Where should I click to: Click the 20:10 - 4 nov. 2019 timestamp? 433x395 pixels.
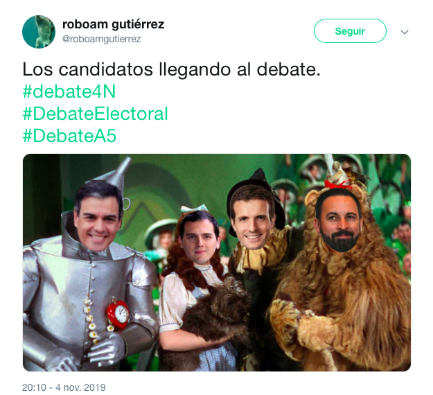(64, 387)
